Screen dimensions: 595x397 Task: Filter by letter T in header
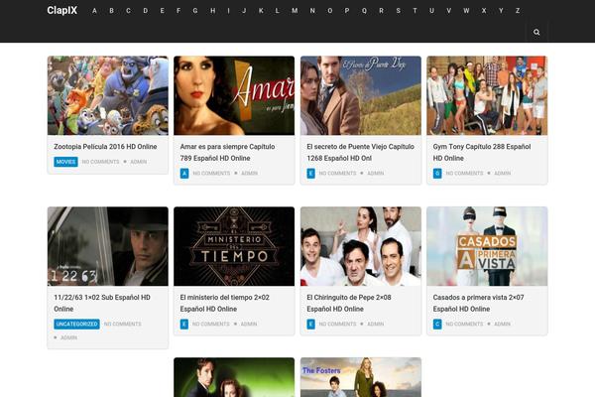click(x=415, y=11)
